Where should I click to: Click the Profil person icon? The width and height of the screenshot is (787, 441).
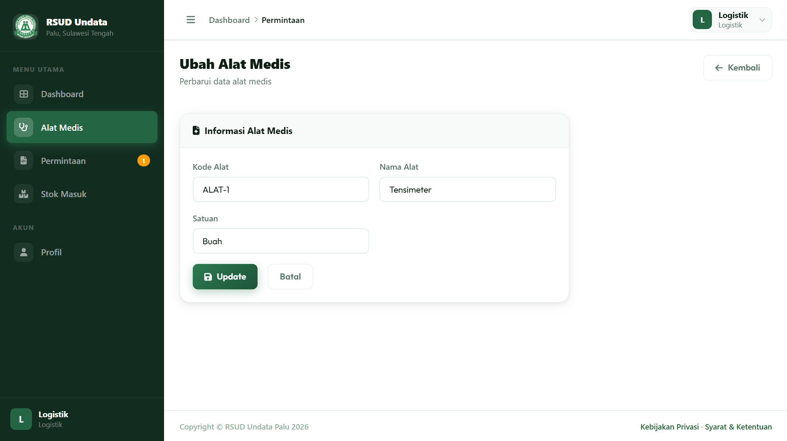[24, 252]
